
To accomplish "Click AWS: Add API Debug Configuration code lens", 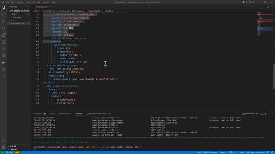I will pos(69,38).
